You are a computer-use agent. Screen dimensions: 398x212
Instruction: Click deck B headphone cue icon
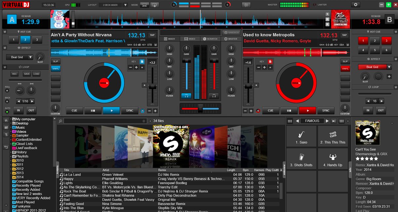click(x=214, y=96)
